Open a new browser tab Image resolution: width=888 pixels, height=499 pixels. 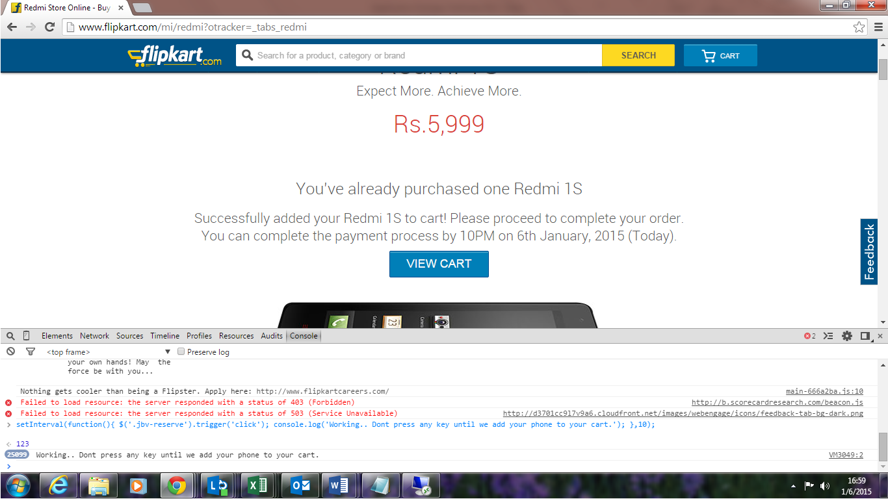pos(142,8)
